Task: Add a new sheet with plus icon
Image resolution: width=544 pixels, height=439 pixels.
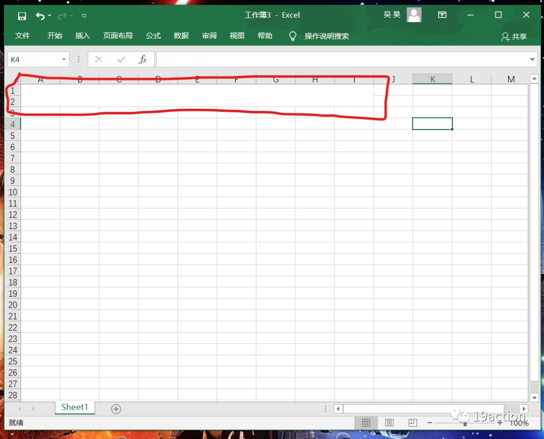Action: [x=116, y=409]
